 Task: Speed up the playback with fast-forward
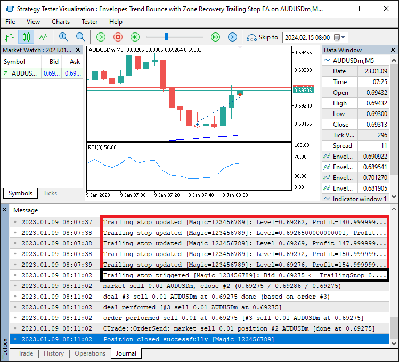(215, 37)
